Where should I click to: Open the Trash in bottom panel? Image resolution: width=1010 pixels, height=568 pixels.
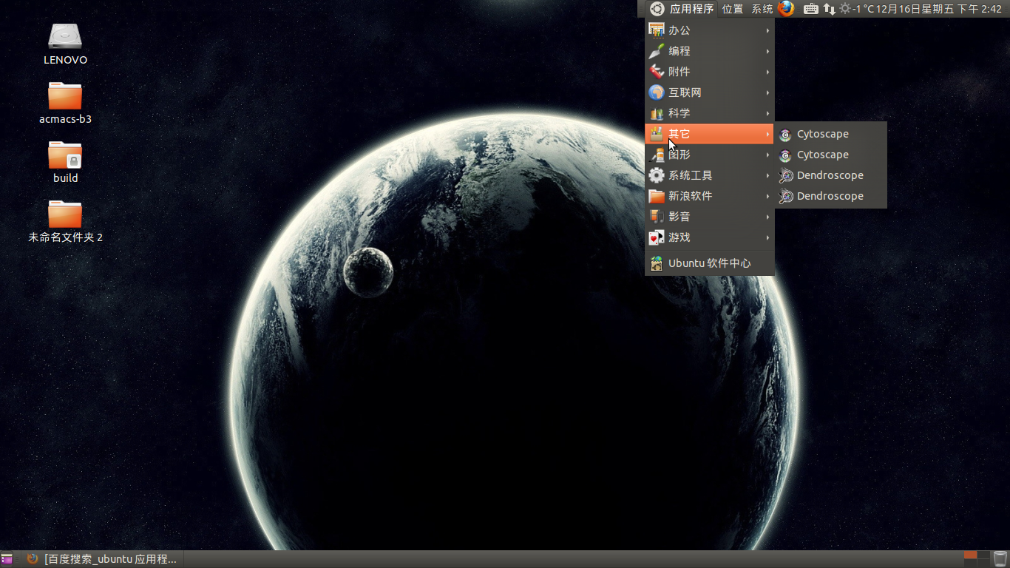(1000, 559)
